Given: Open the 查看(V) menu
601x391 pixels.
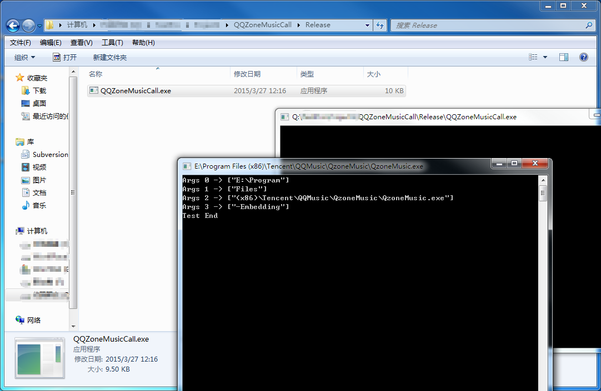Looking at the screenshot, I should click(x=81, y=43).
